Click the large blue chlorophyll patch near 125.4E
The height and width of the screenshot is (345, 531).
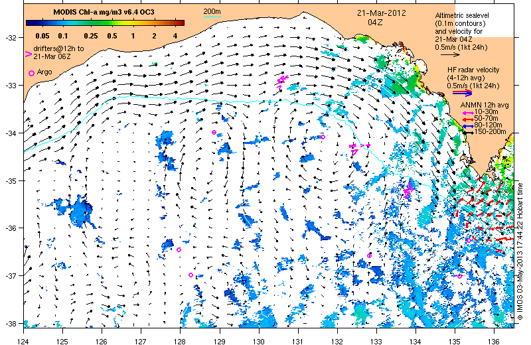point(81,212)
